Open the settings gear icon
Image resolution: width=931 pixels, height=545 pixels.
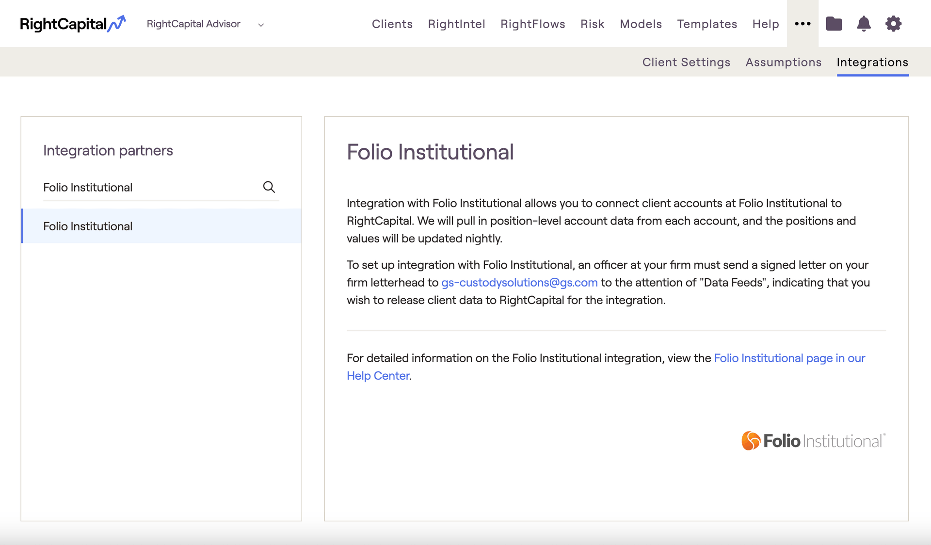tap(893, 24)
